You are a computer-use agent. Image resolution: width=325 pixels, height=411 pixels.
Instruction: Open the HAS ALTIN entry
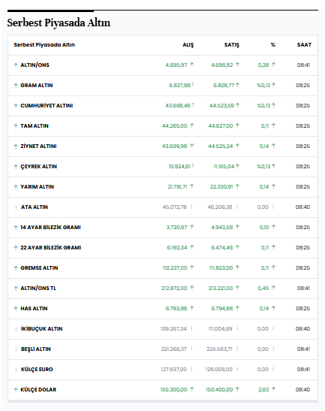click(x=34, y=309)
